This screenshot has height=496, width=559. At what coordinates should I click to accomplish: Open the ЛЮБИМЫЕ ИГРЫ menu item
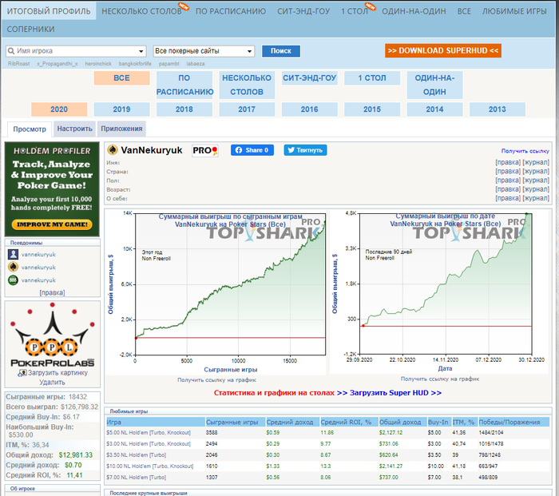[x=514, y=11]
